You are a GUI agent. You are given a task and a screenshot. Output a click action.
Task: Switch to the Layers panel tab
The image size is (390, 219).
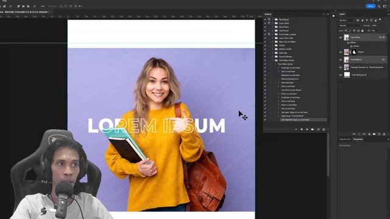pos(342,14)
